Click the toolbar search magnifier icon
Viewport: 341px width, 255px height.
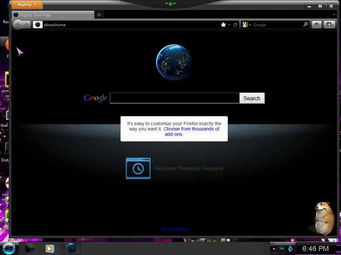click(306, 25)
